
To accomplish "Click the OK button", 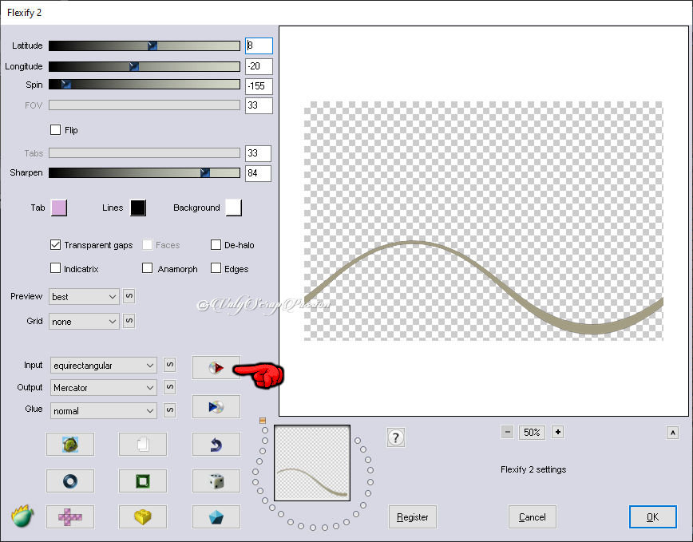I will [x=652, y=517].
